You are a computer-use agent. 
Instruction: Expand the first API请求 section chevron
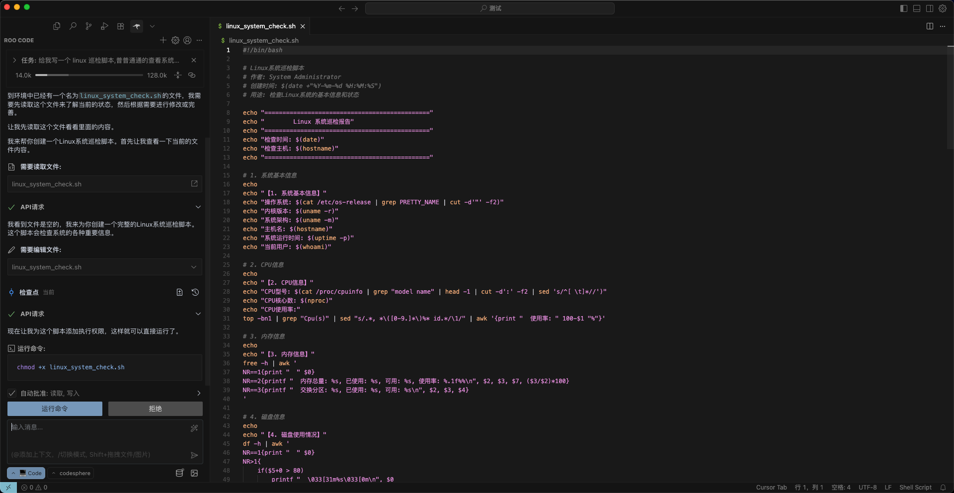[x=198, y=207]
